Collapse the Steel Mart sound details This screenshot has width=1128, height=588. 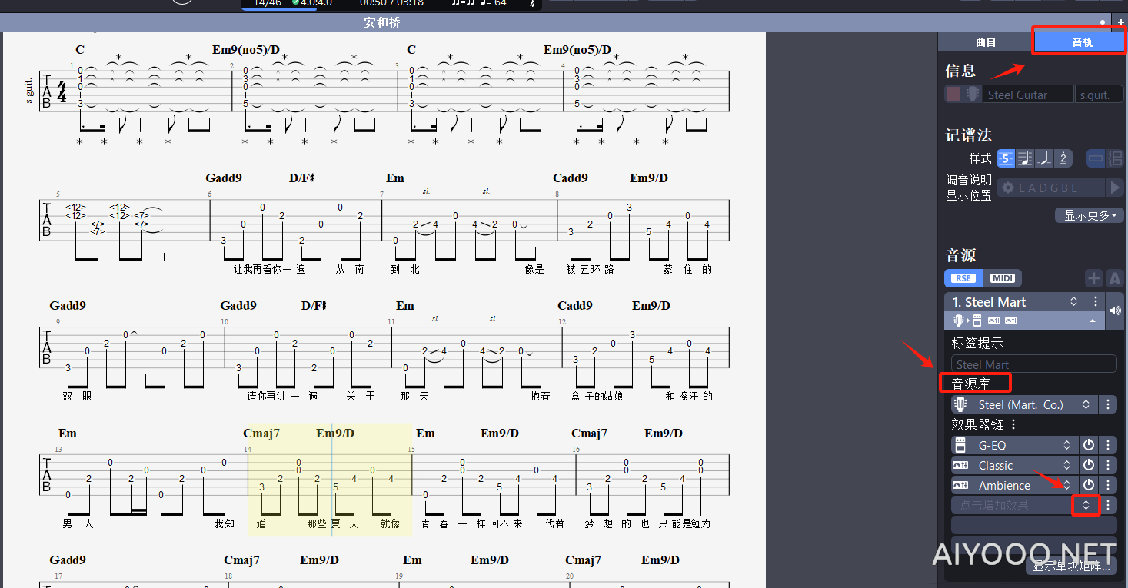point(1092,321)
